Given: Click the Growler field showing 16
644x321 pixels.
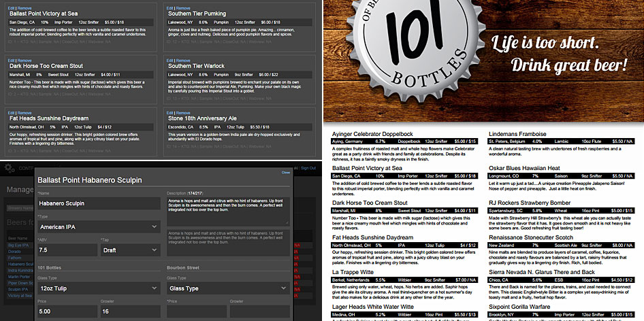Looking at the screenshot, I should click(x=129, y=311).
